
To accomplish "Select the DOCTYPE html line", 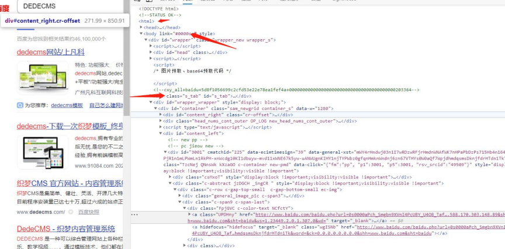I will click(158, 9).
